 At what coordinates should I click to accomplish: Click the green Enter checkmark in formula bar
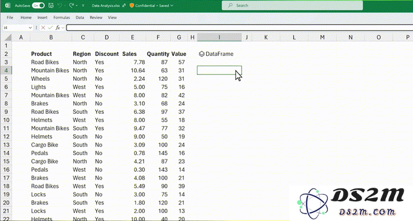click(x=50, y=27)
